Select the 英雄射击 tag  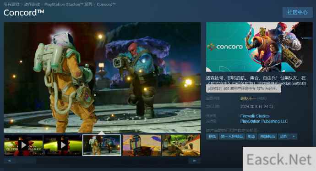267,136
